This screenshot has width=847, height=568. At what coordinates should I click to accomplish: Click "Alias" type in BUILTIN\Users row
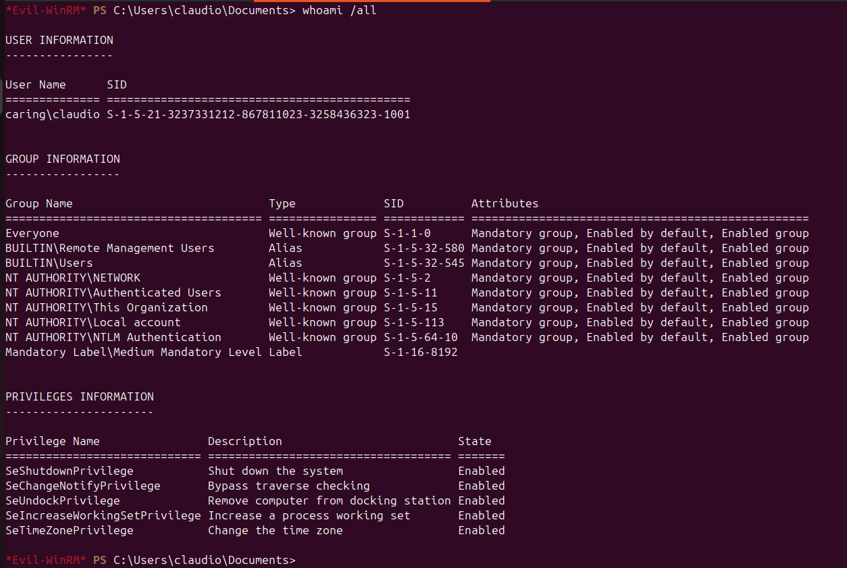pos(286,263)
